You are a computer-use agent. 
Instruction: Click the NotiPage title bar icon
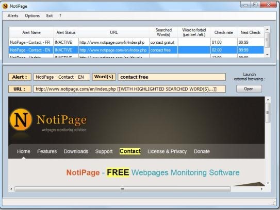(5, 6)
